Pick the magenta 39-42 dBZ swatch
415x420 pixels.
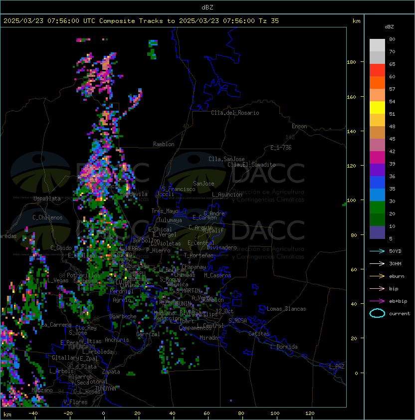point(377,158)
